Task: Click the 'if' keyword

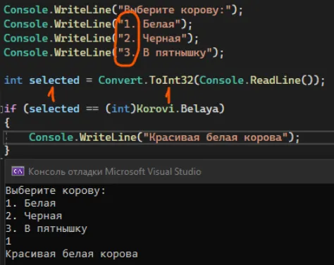Action: tap(10, 109)
